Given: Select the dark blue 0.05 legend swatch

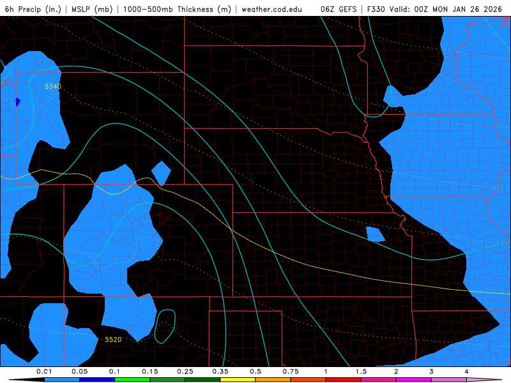Looking at the screenshot, I should point(97,380).
